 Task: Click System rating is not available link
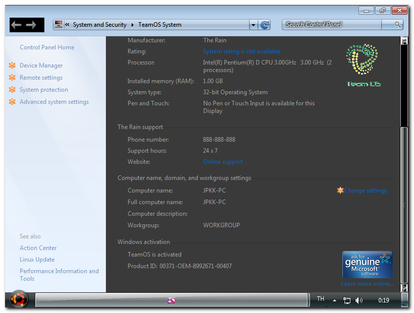(242, 51)
